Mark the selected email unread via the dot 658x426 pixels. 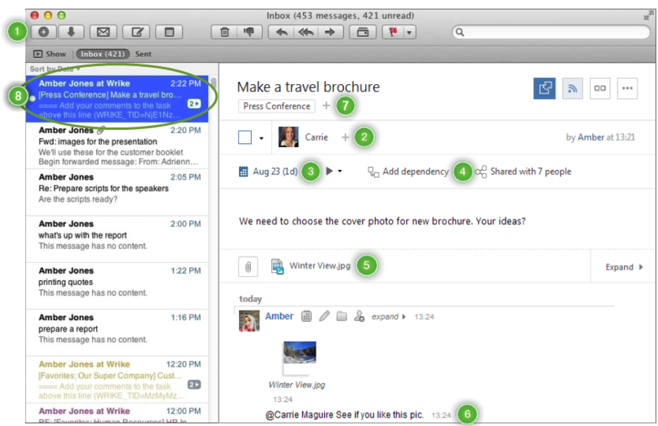tap(32, 99)
